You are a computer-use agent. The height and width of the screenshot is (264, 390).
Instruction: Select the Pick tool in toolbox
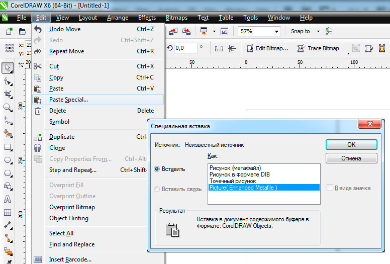pyautogui.click(x=8, y=68)
